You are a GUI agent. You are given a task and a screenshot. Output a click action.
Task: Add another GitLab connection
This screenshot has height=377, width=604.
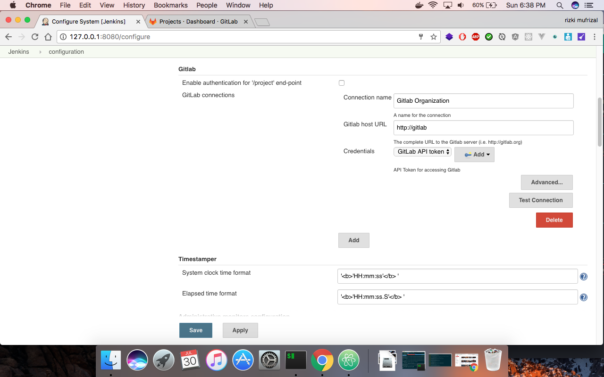[x=354, y=240]
